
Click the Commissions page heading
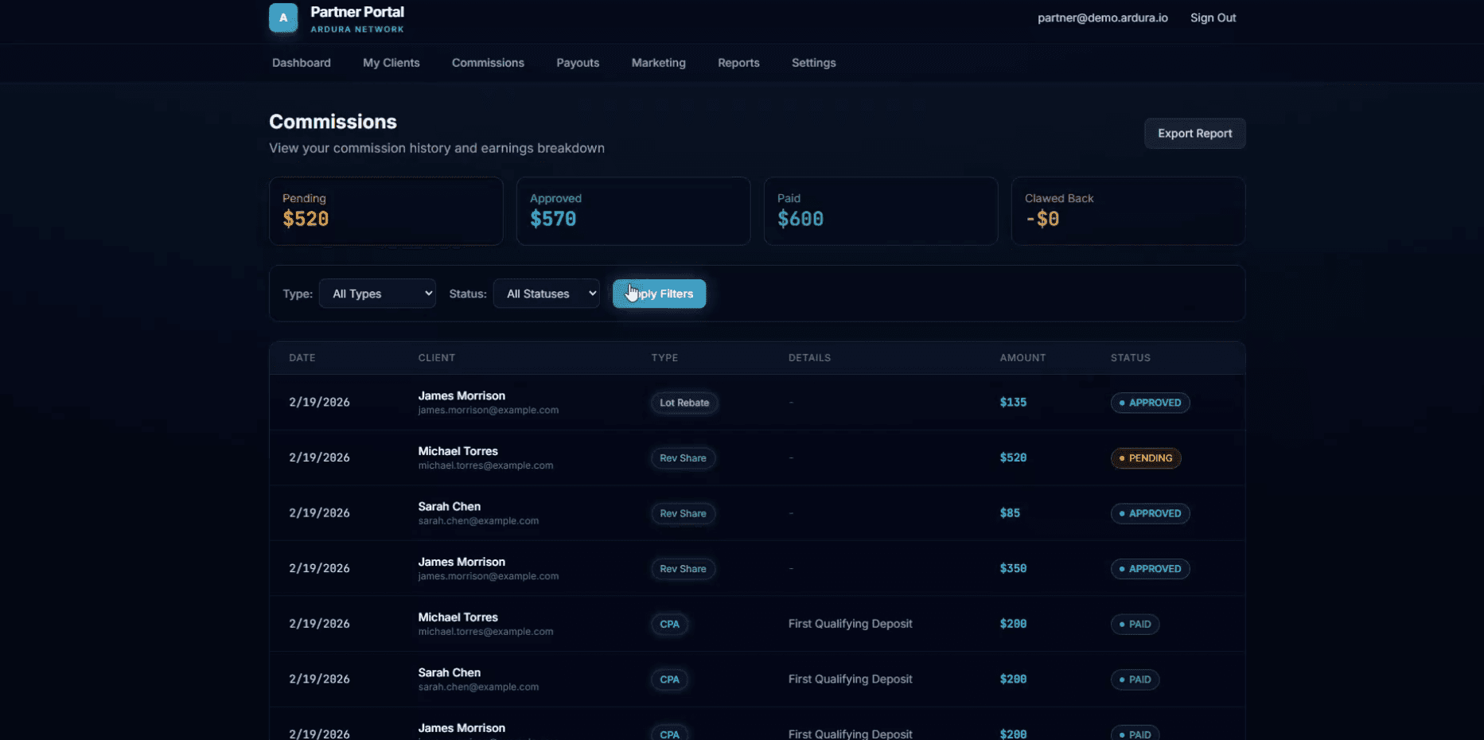point(333,122)
